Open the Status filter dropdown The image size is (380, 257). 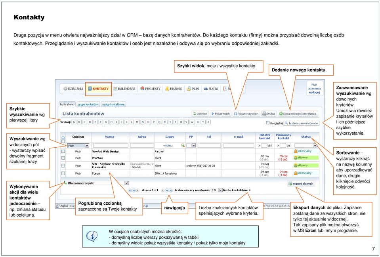pyautogui.click(x=306, y=146)
